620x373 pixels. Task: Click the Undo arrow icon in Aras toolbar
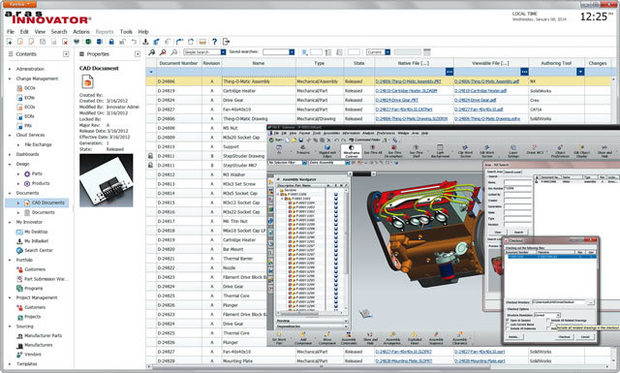(134, 42)
